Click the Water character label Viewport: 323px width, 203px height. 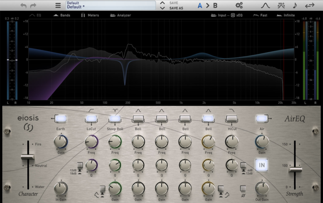click(40, 187)
